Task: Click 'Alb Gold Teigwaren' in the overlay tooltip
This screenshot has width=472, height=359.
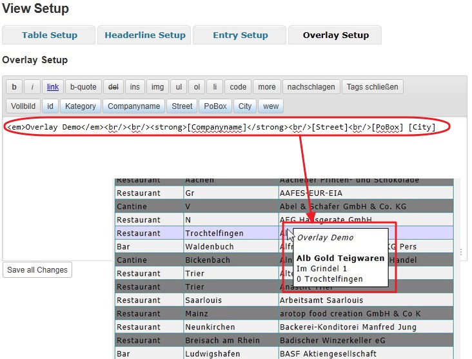Action: click(x=340, y=258)
